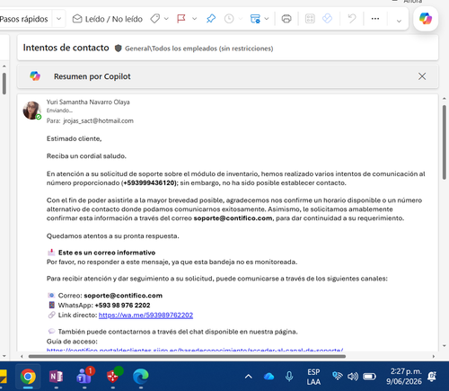Pin this message with the pin icon

click(x=211, y=19)
